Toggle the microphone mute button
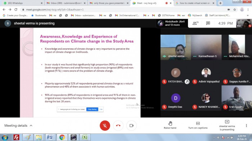The image size is (252, 141). pyautogui.click(x=105, y=126)
